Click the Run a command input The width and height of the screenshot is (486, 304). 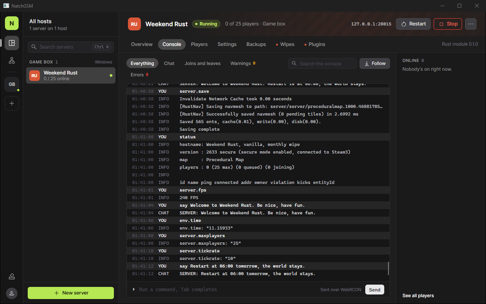(228, 290)
